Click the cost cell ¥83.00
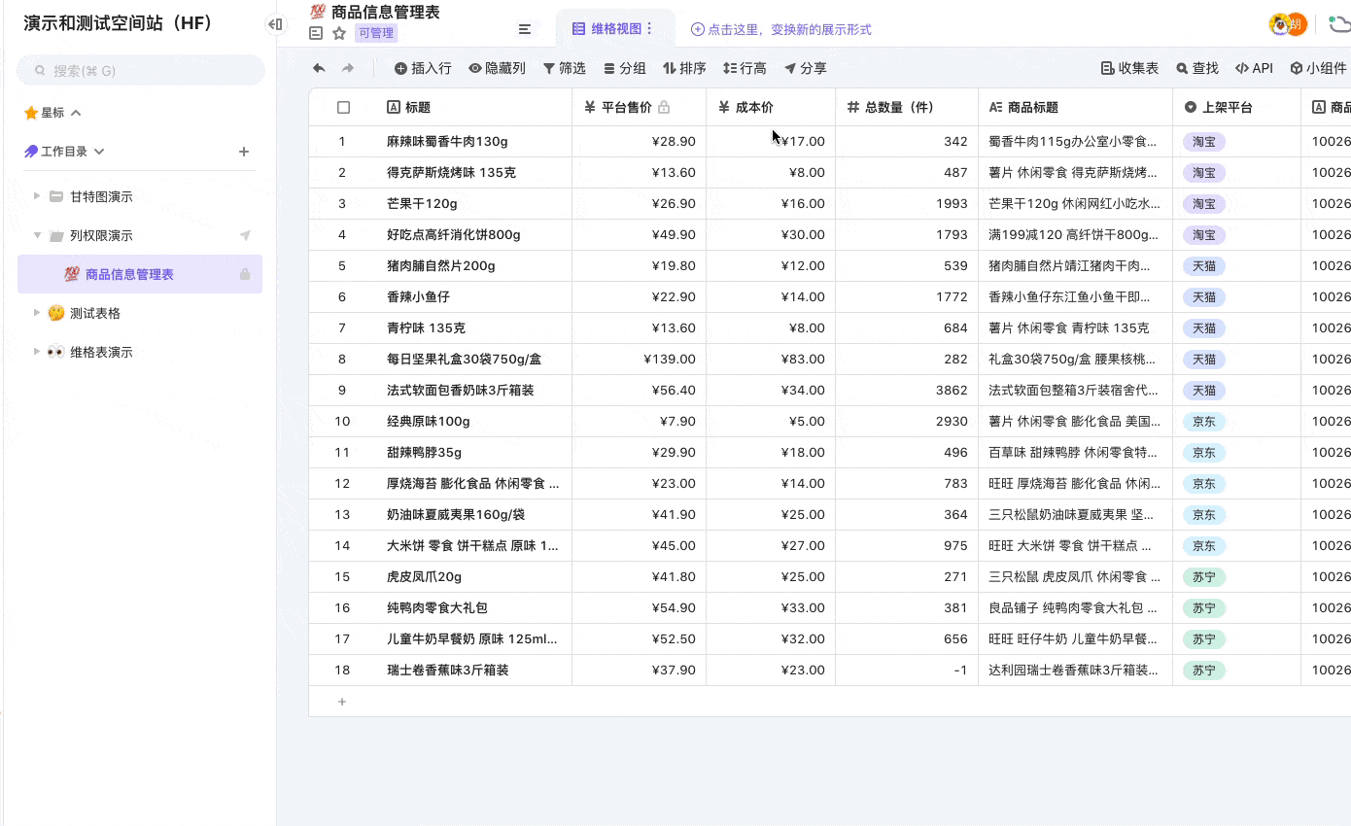 [x=771, y=360]
